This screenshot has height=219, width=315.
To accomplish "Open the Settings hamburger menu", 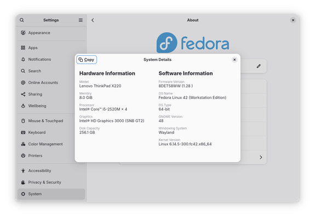I will pos(81,20).
